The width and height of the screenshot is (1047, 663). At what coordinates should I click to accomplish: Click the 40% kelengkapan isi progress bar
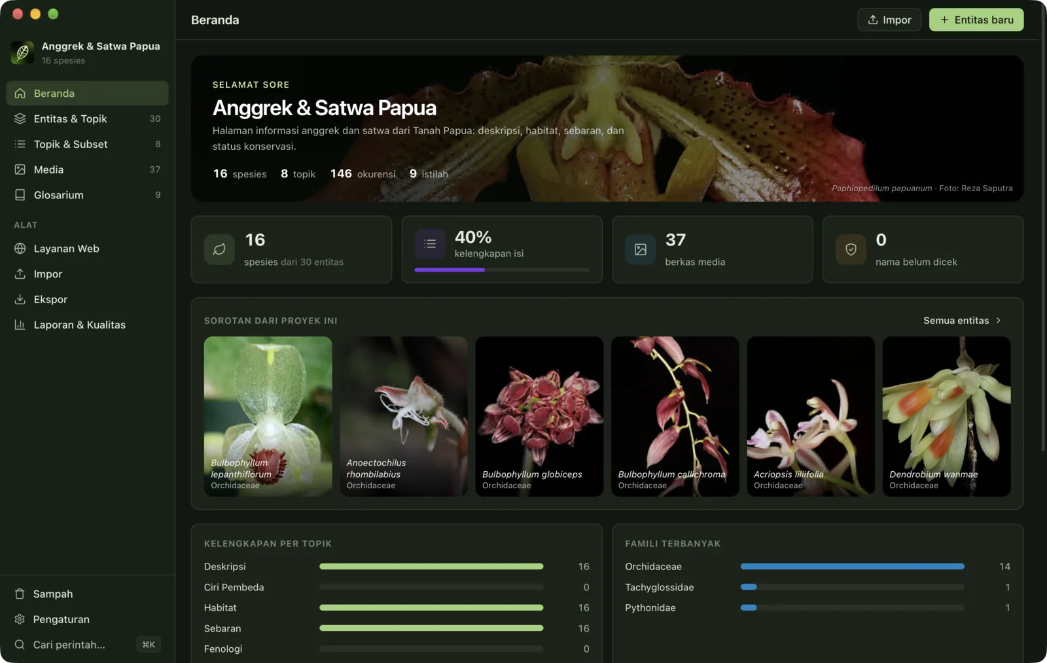502,270
